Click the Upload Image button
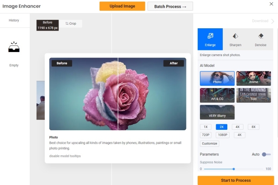The image size is (278, 185). pyautogui.click(x=122, y=6)
